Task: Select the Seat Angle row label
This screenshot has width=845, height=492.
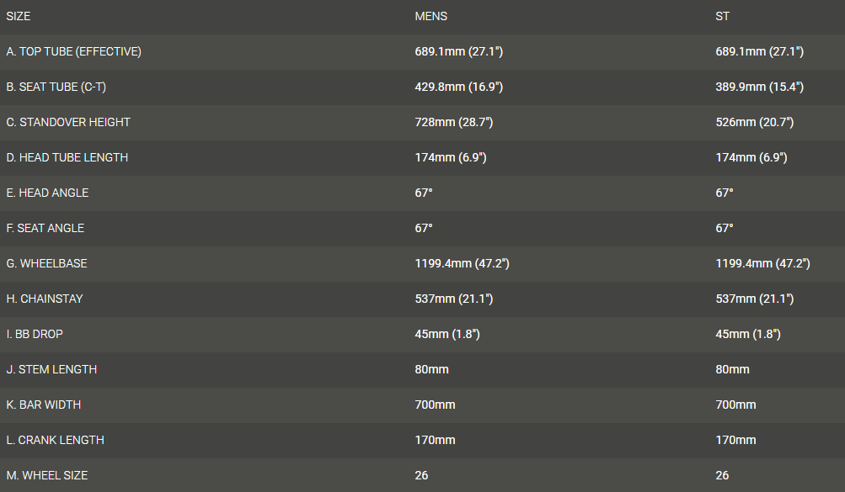Action: coord(45,228)
